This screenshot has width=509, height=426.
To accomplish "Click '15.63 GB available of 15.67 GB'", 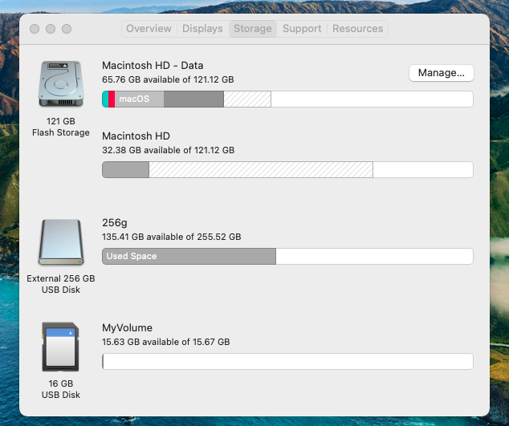I will pyautogui.click(x=166, y=342).
